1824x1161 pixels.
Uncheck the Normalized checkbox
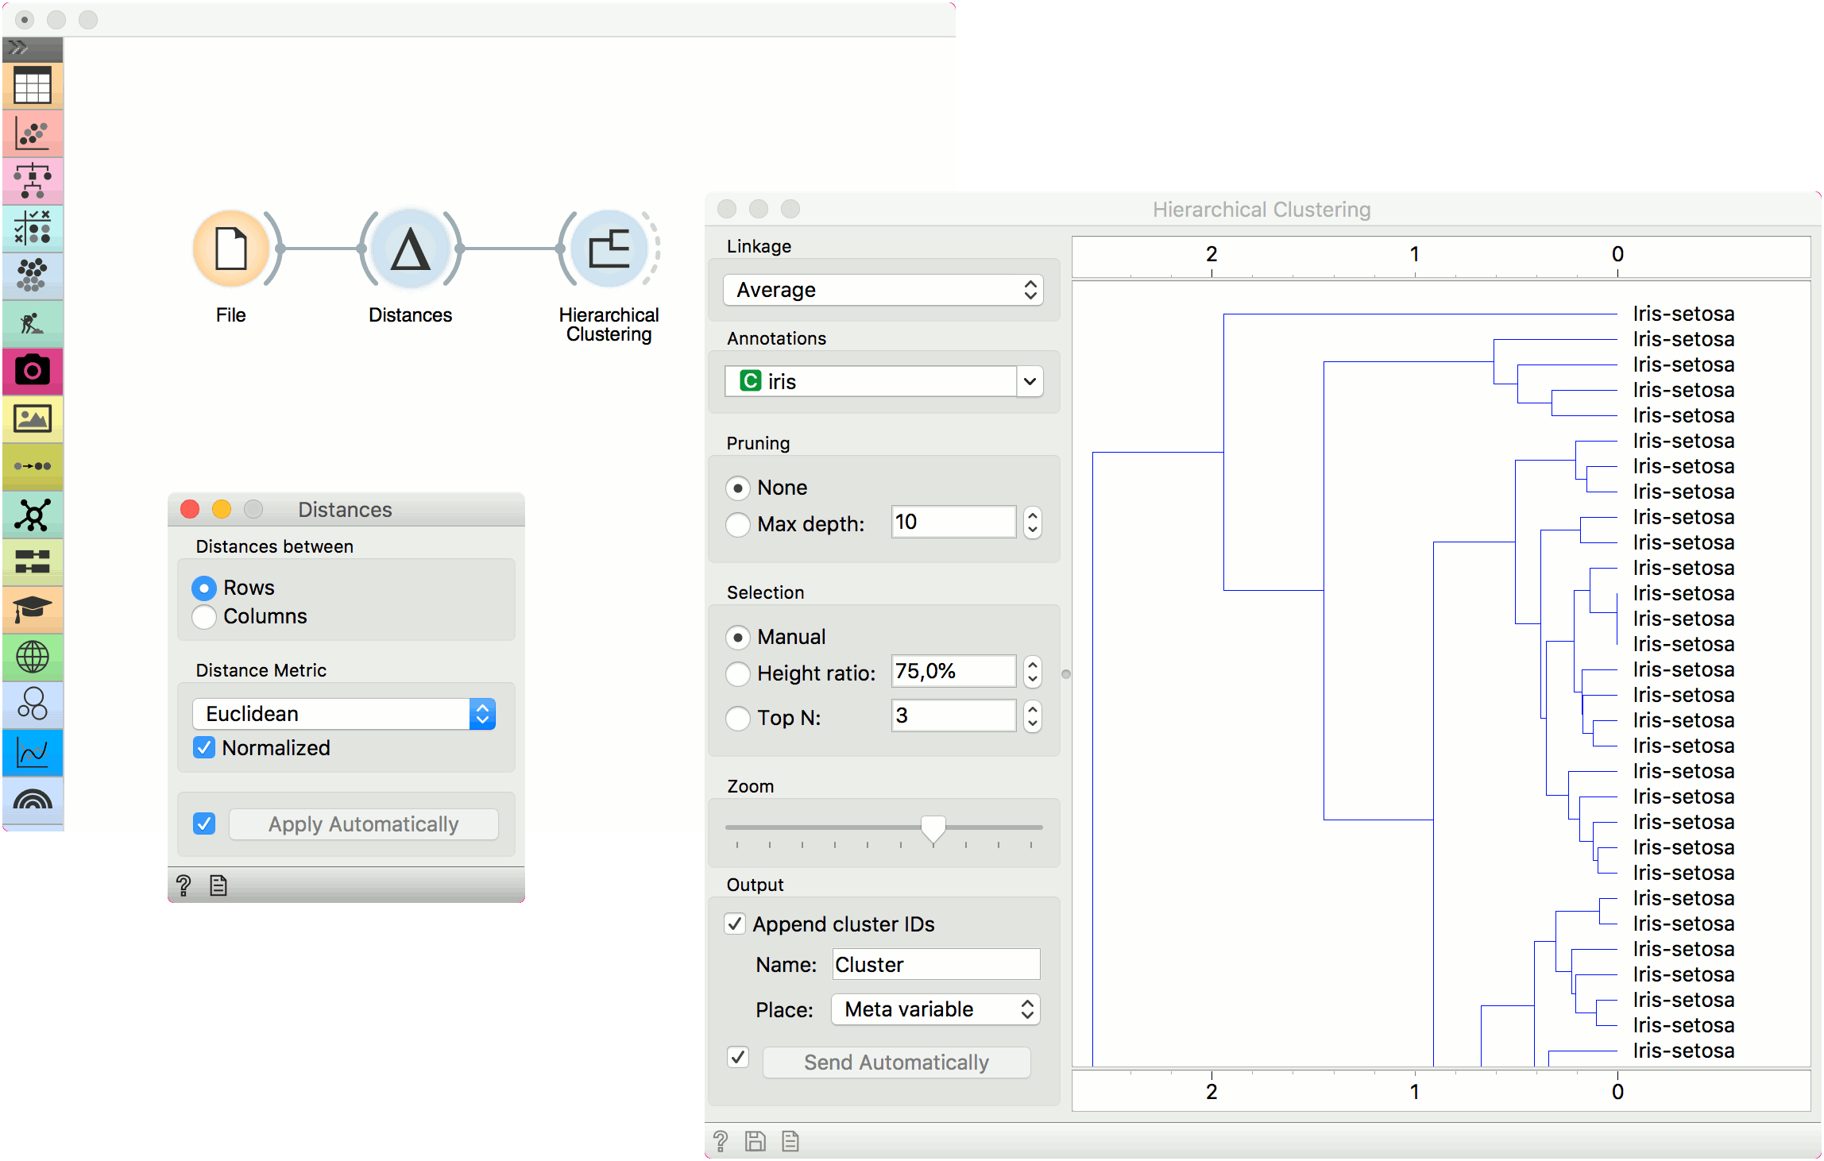pos(205,748)
